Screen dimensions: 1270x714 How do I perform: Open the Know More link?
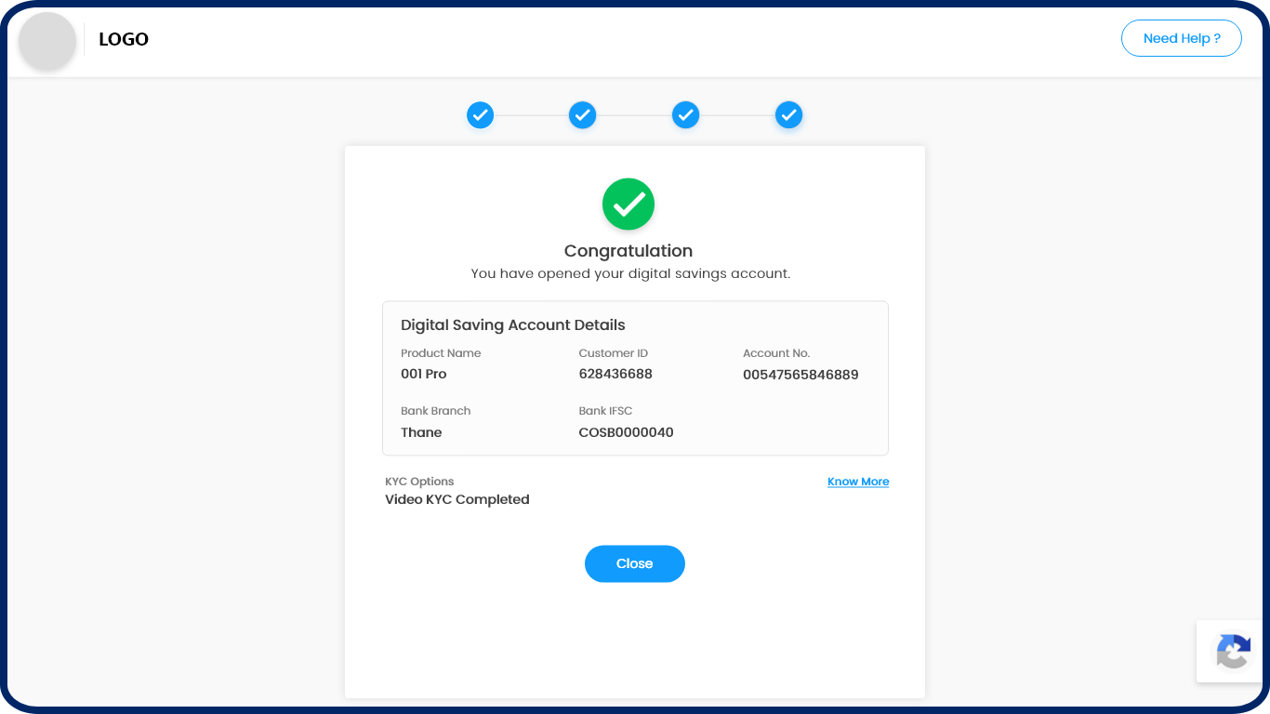pos(858,482)
